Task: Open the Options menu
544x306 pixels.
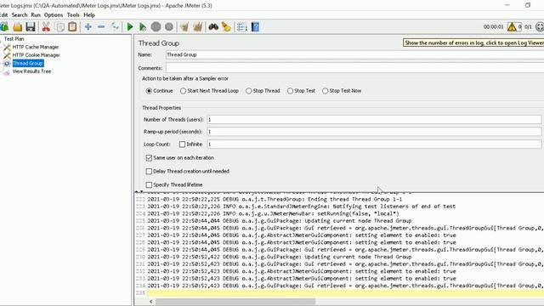Action: pyautogui.click(x=54, y=15)
